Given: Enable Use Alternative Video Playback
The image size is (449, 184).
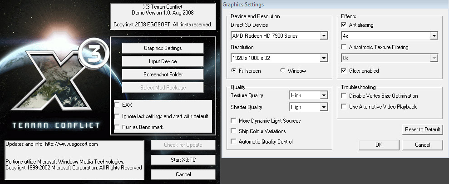Looking at the screenshot, I should click(x=344, y=107).
